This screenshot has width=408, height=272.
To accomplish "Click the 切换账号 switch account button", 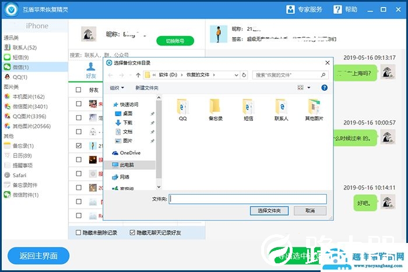I will click(x=175, y=41).
